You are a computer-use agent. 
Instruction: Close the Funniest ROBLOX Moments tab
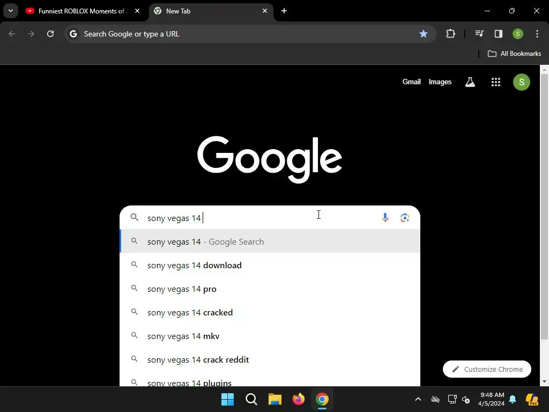137,11
